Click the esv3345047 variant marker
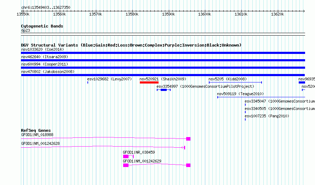This screenshot has height=185, width=315. point(245,105)
